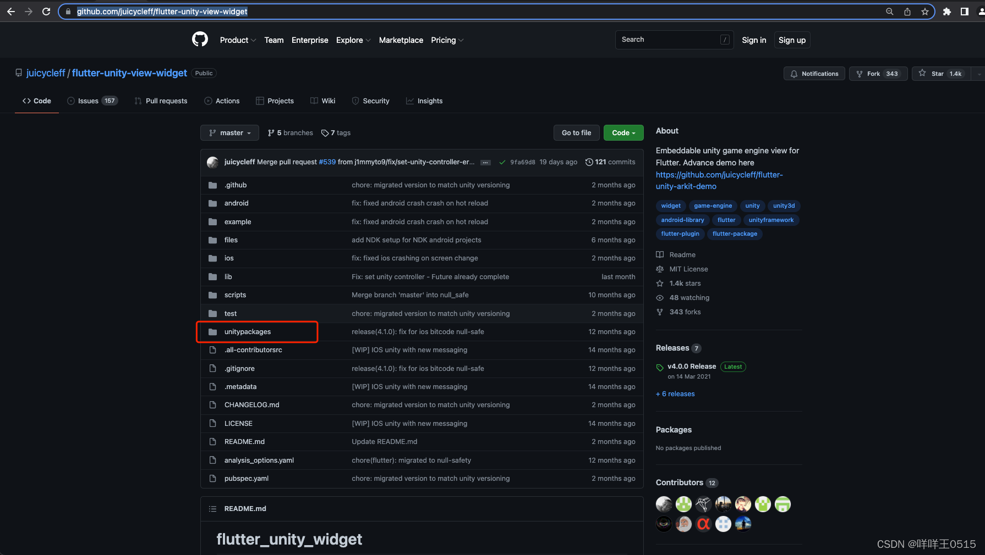Open the green Code dropdown
The image size is (985, 555).
pyautogui.click(x=623, y=133)
